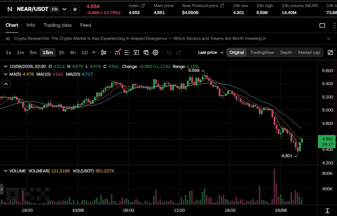
Task: Open the NEAR/USDT pair selector dropdown
Action: click(64, 9)
